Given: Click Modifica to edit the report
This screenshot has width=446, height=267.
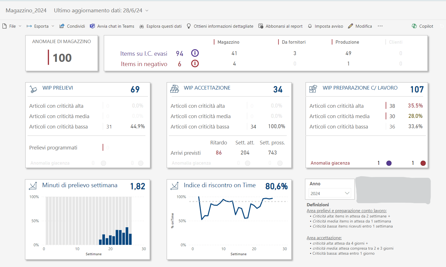Looking at the screenshot, I should (360, 26).
